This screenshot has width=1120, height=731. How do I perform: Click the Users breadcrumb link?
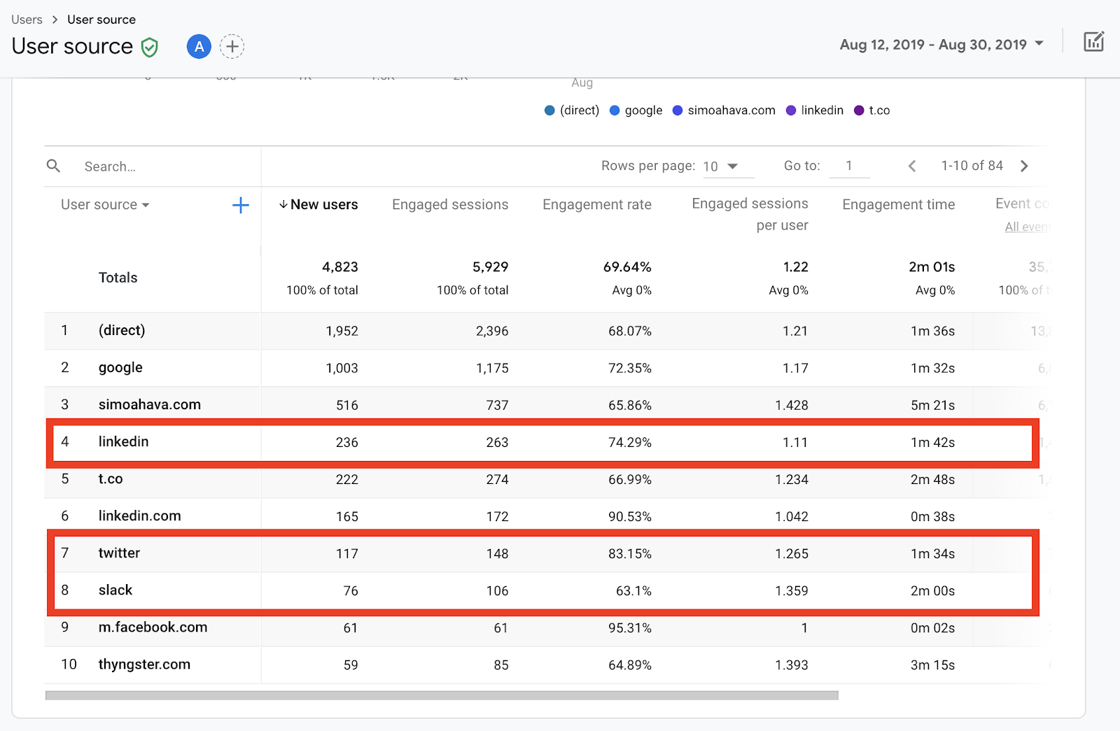[x=27, y=20]
